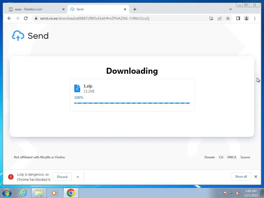Bookmark this tab with the star
Viewport: 264px width, 198px height.
click(228, 18)
